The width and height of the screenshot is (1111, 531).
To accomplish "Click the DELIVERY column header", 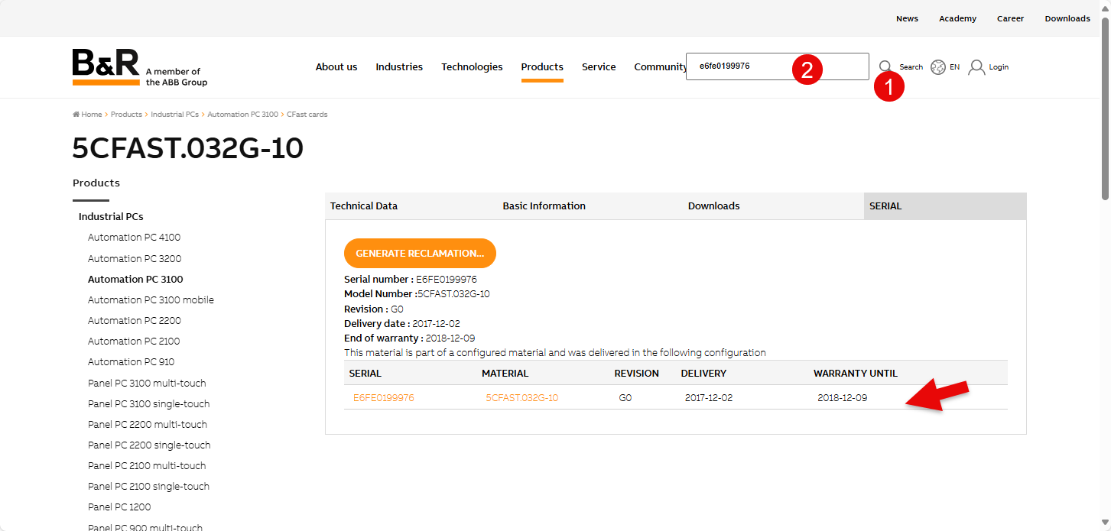I will 703,374.
